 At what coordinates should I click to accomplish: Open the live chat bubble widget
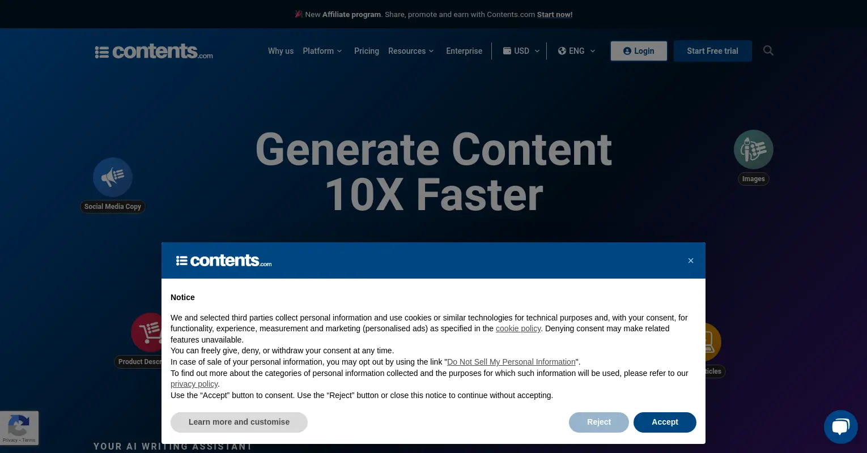pyautogui.click(x=840, y=427)
